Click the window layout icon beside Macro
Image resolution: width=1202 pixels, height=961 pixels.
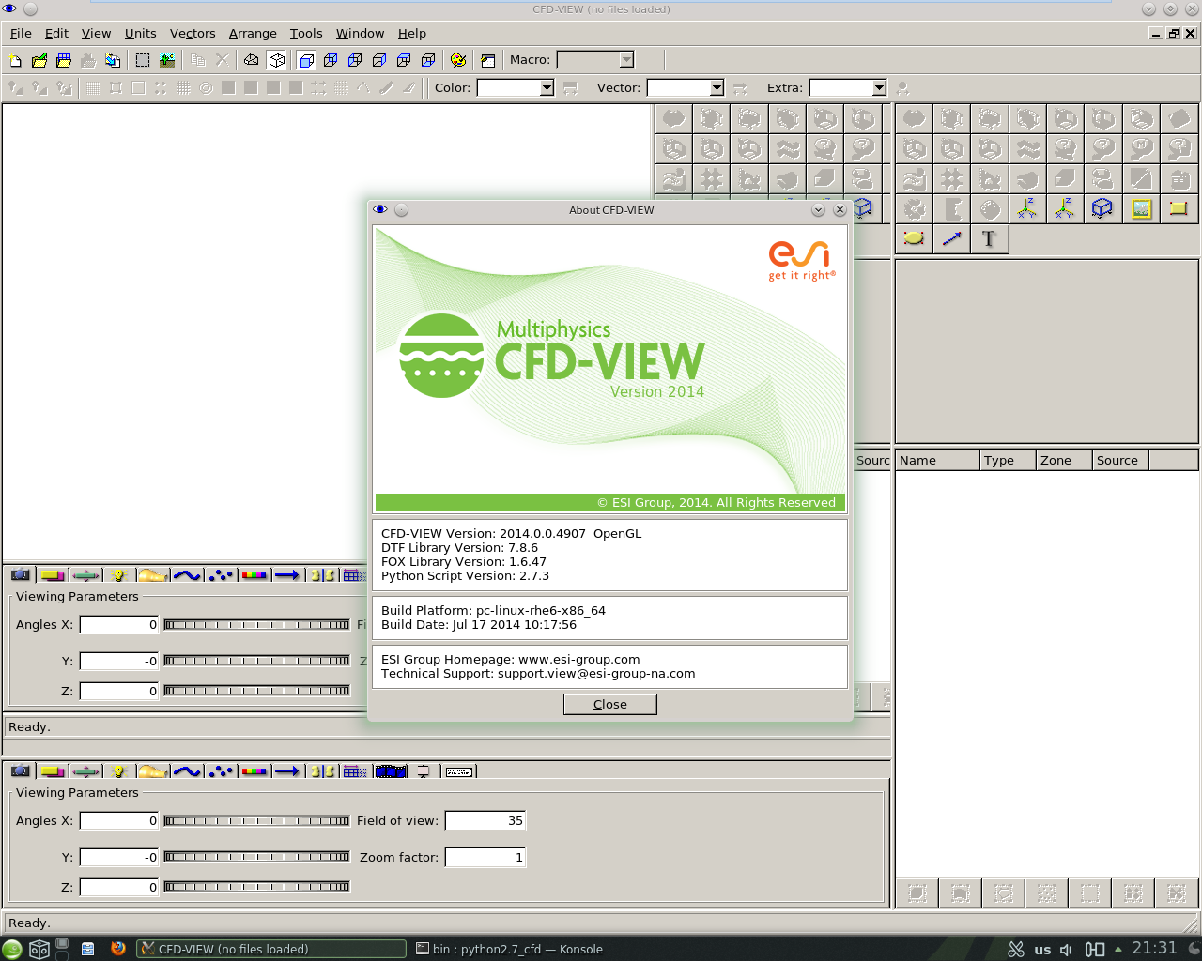pyautogui.click(x=488, y=60)
